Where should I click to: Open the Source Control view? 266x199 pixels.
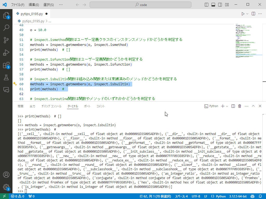(6, 40)
